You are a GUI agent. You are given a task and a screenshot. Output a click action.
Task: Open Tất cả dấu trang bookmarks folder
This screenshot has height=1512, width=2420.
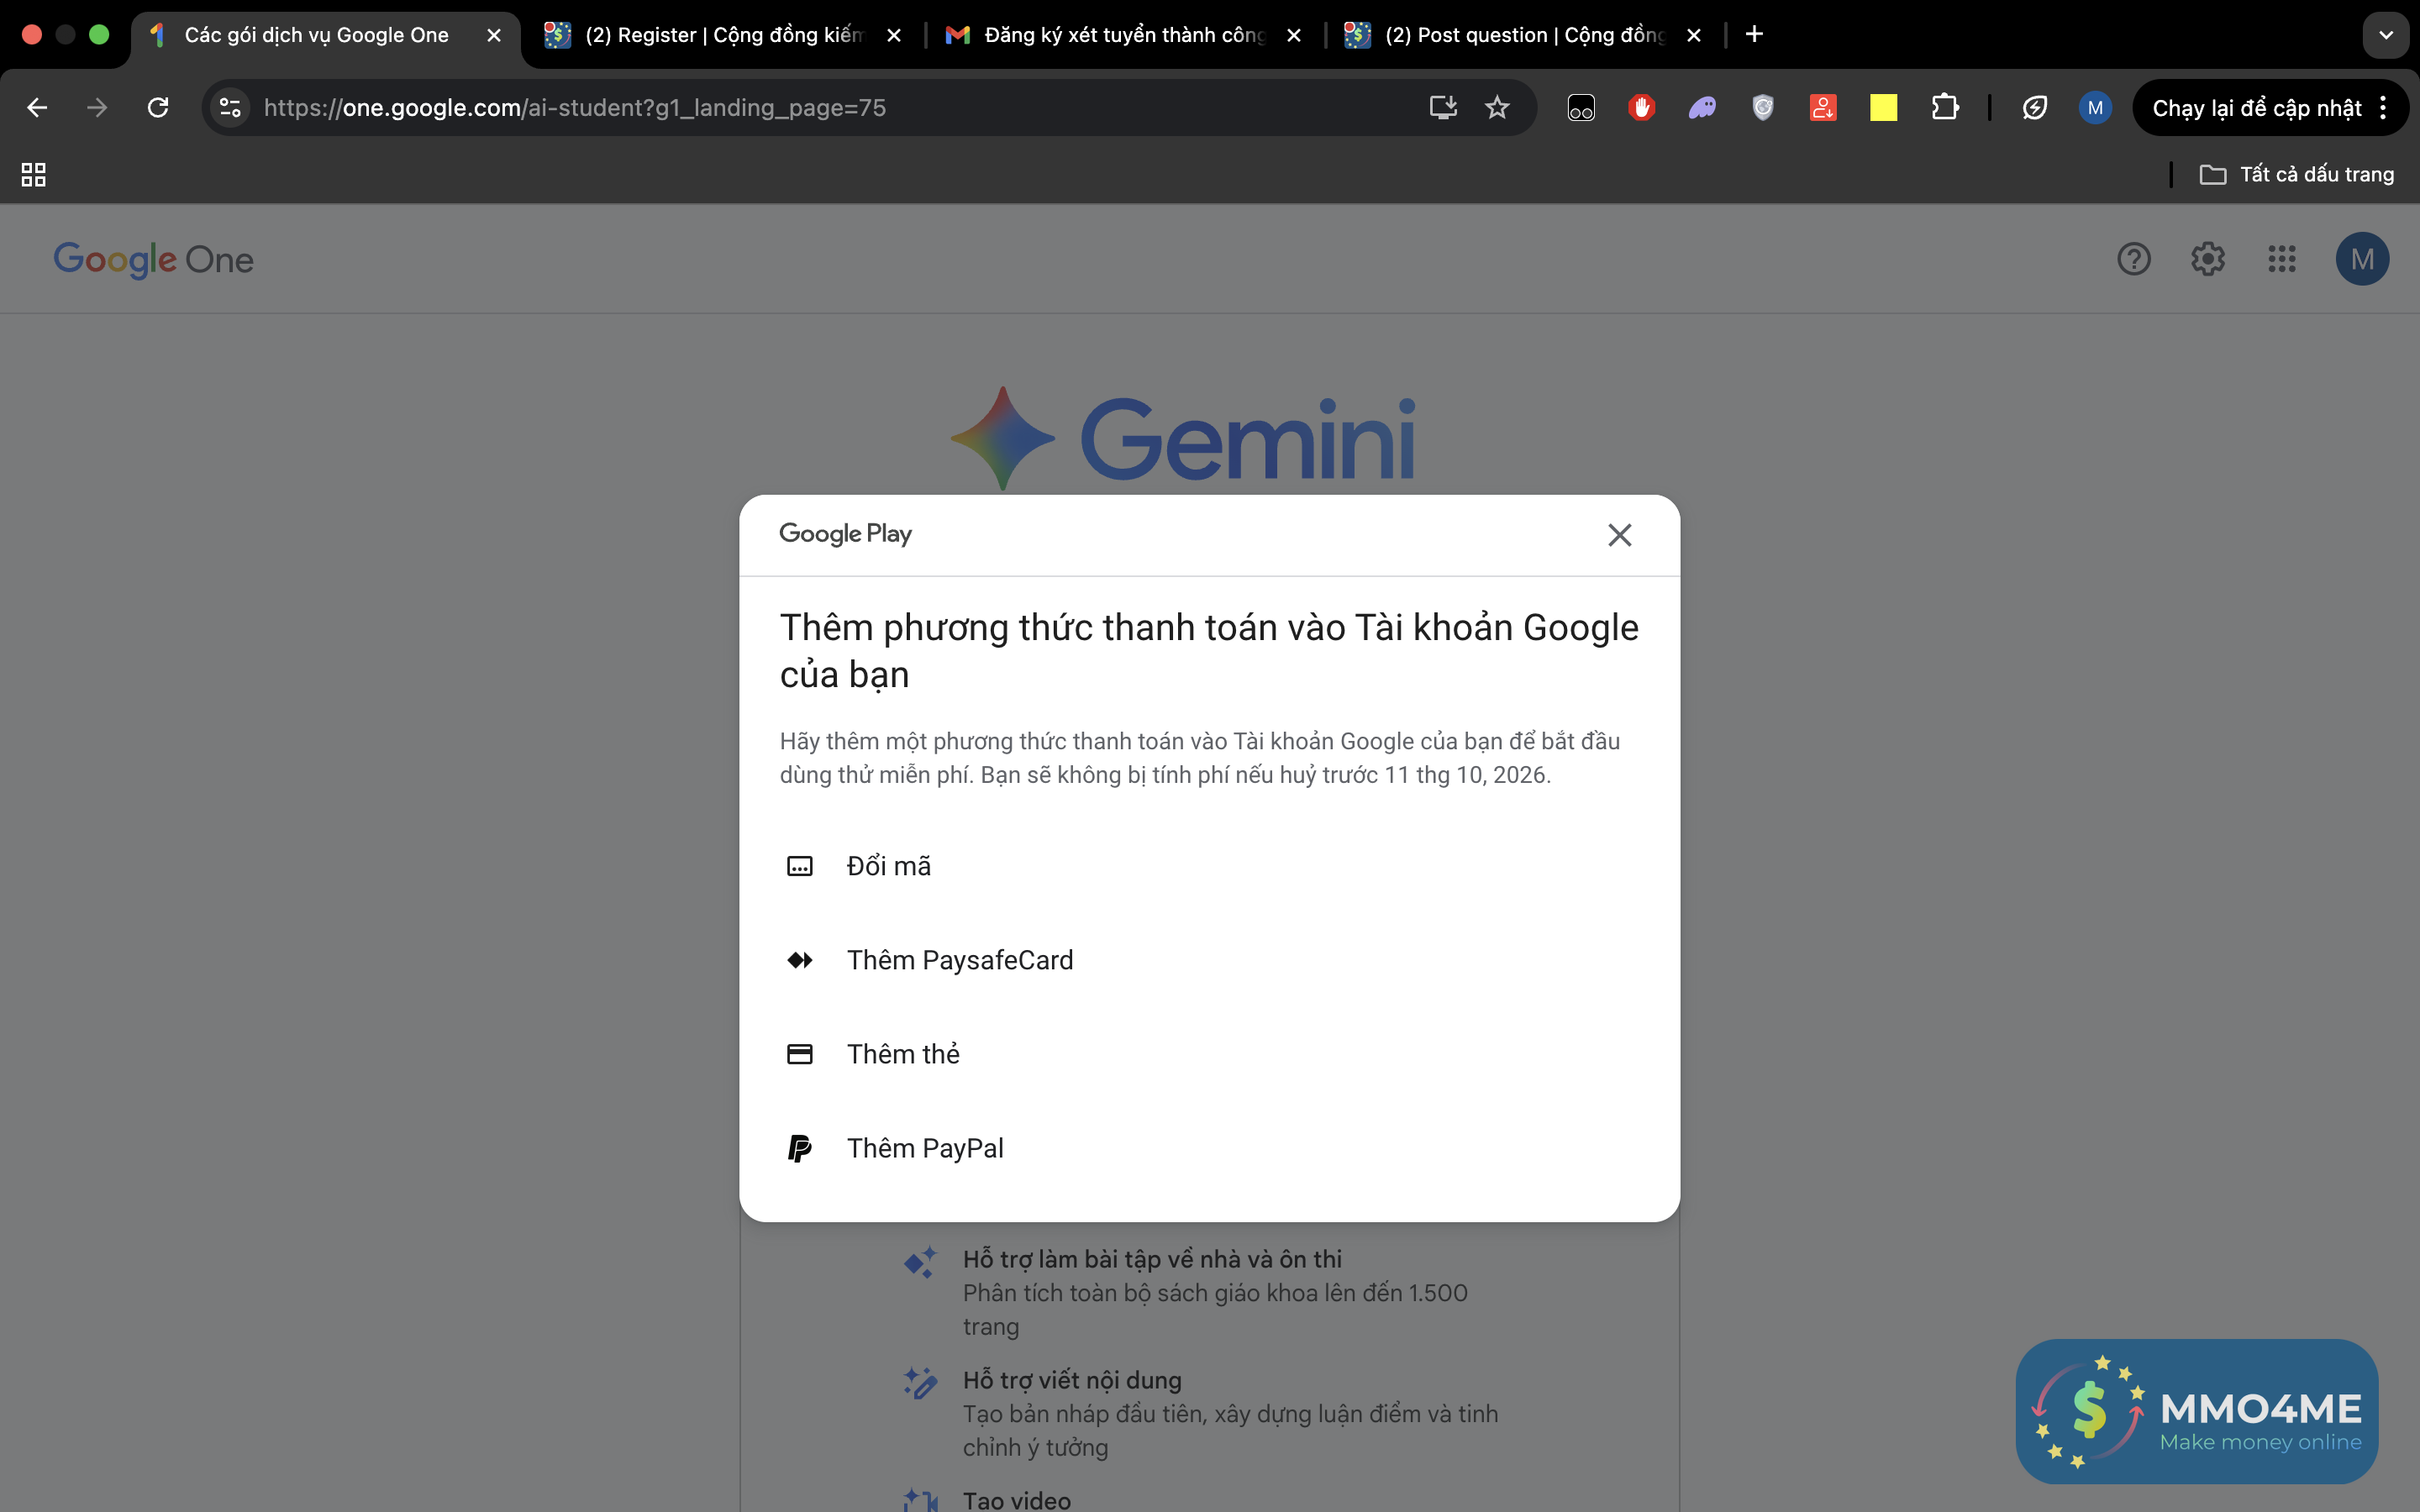(2296, 175)
